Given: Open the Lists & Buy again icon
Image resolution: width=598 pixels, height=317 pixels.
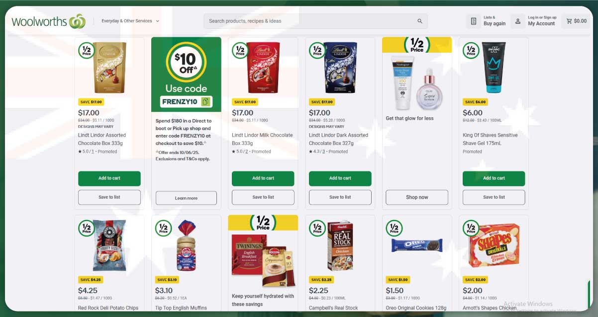Looking at the screenshot, I should [473, 21].
